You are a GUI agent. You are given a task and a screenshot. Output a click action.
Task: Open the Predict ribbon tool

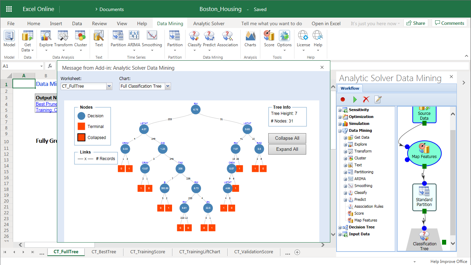click(209, 41)
